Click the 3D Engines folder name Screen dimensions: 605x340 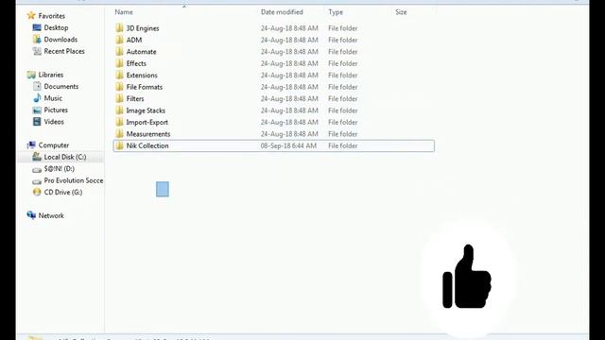143,28
